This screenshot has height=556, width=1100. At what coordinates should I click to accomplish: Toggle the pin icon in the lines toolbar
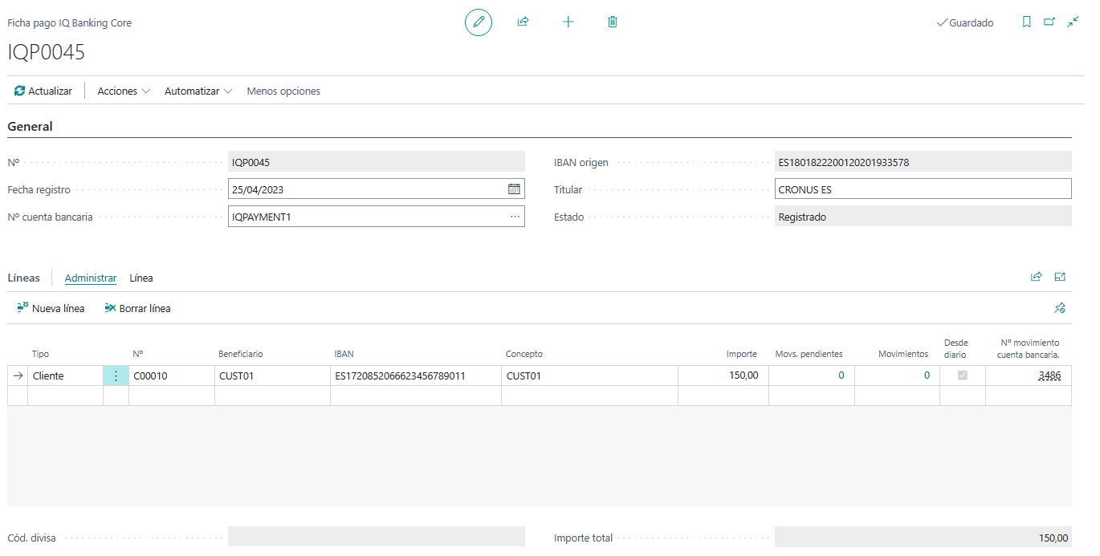[x=1060, y=307]
